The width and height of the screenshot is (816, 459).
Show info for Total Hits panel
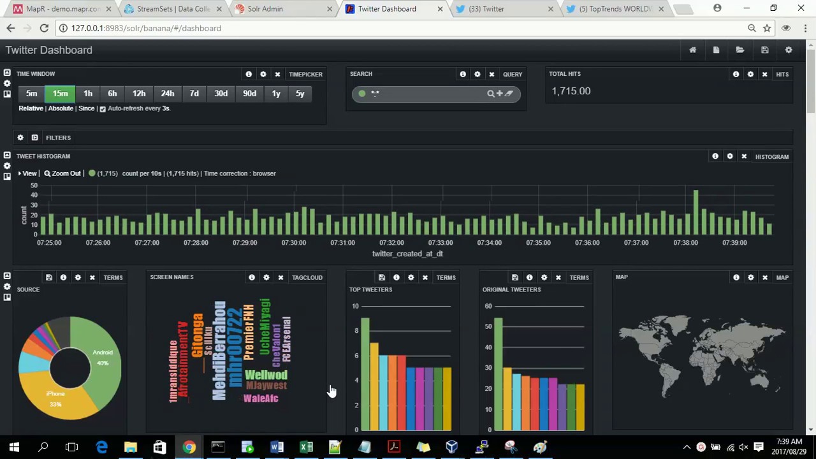pos(736,74)
